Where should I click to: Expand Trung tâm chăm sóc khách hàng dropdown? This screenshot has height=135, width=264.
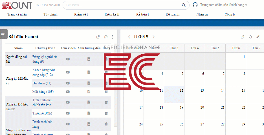click(x=246, y=5)
